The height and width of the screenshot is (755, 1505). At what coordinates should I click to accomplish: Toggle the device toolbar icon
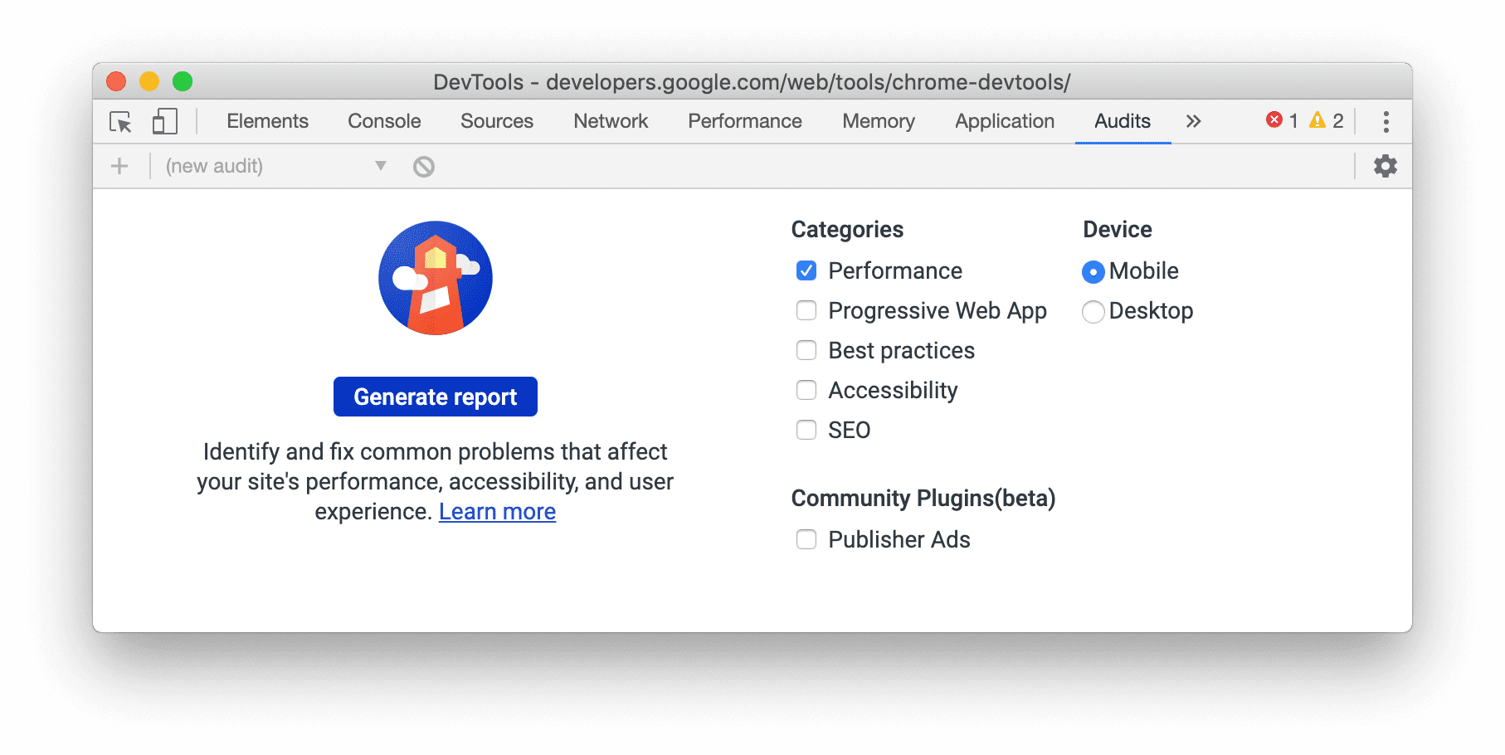[x=163, y=120]
